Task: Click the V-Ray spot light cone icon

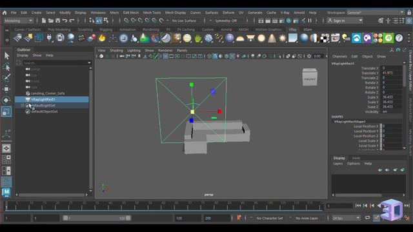Action: pos(272,39)
